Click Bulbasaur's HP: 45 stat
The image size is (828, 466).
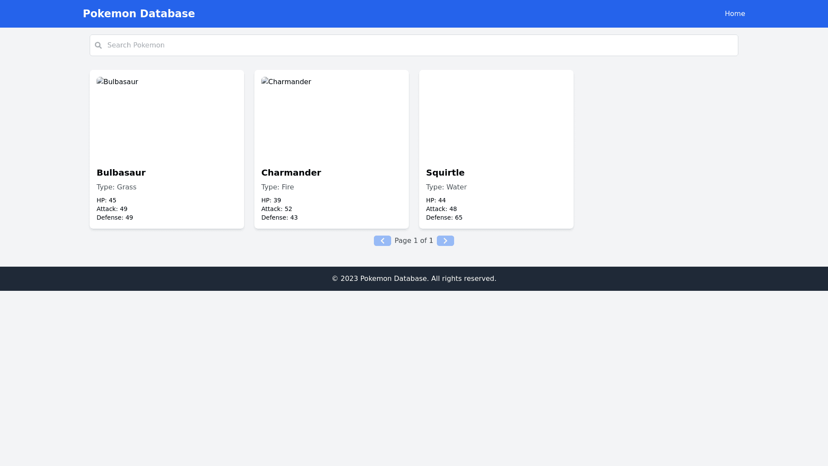106,200
